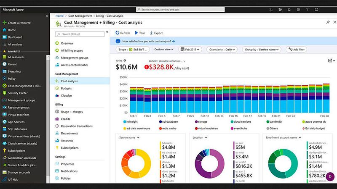337x189 pixels.
Task: Open Usage + charges under Billing
Action: coord(72,111)
